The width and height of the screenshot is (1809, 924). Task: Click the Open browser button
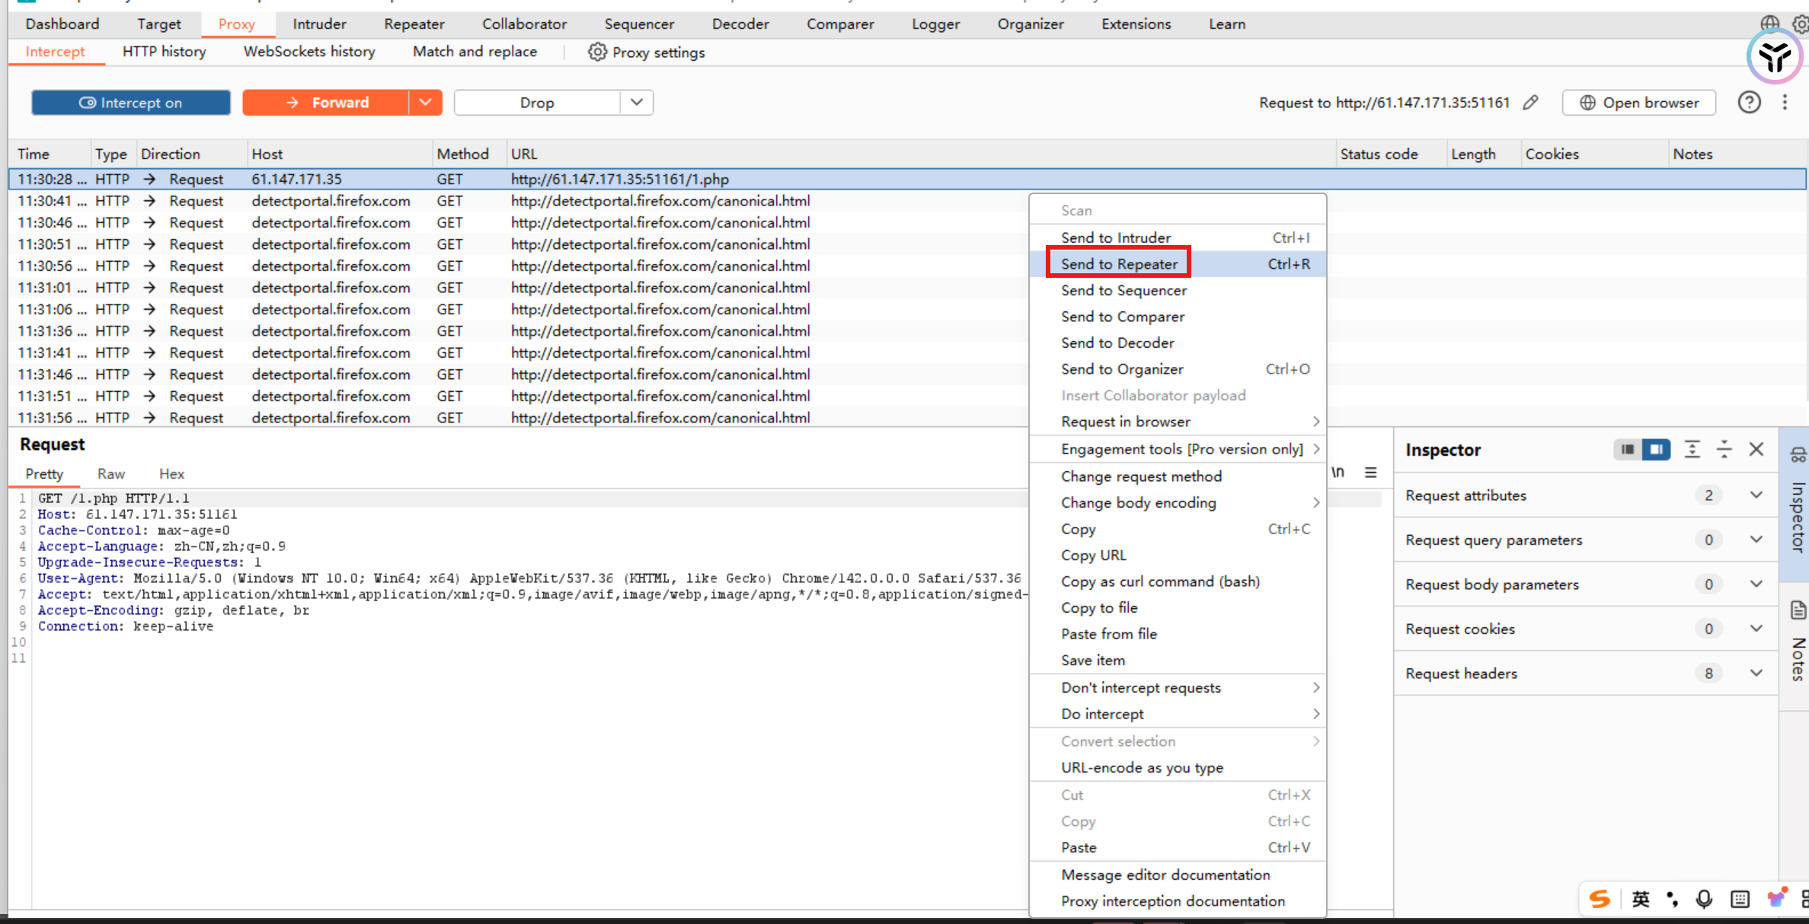pyautogui.click(x=1639, y=103)
